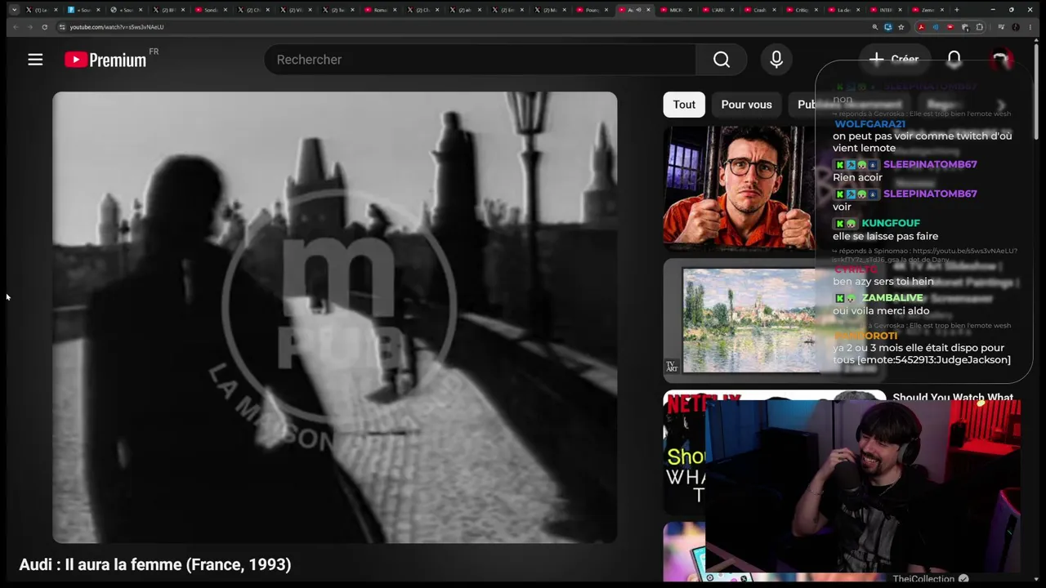Screen dimensions: 1046x588
Task: Click chat username "WOLFGARA21"
Action: (869, 124)
